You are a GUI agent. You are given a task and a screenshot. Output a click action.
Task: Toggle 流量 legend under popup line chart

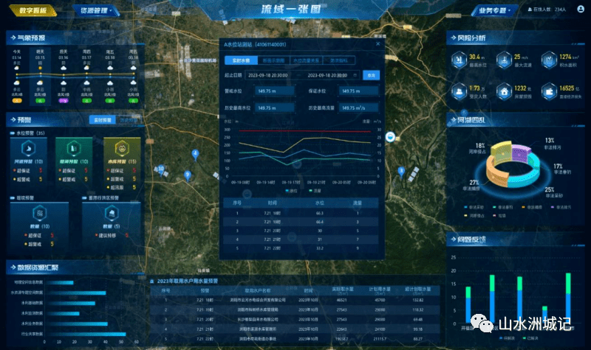[315, 191]
